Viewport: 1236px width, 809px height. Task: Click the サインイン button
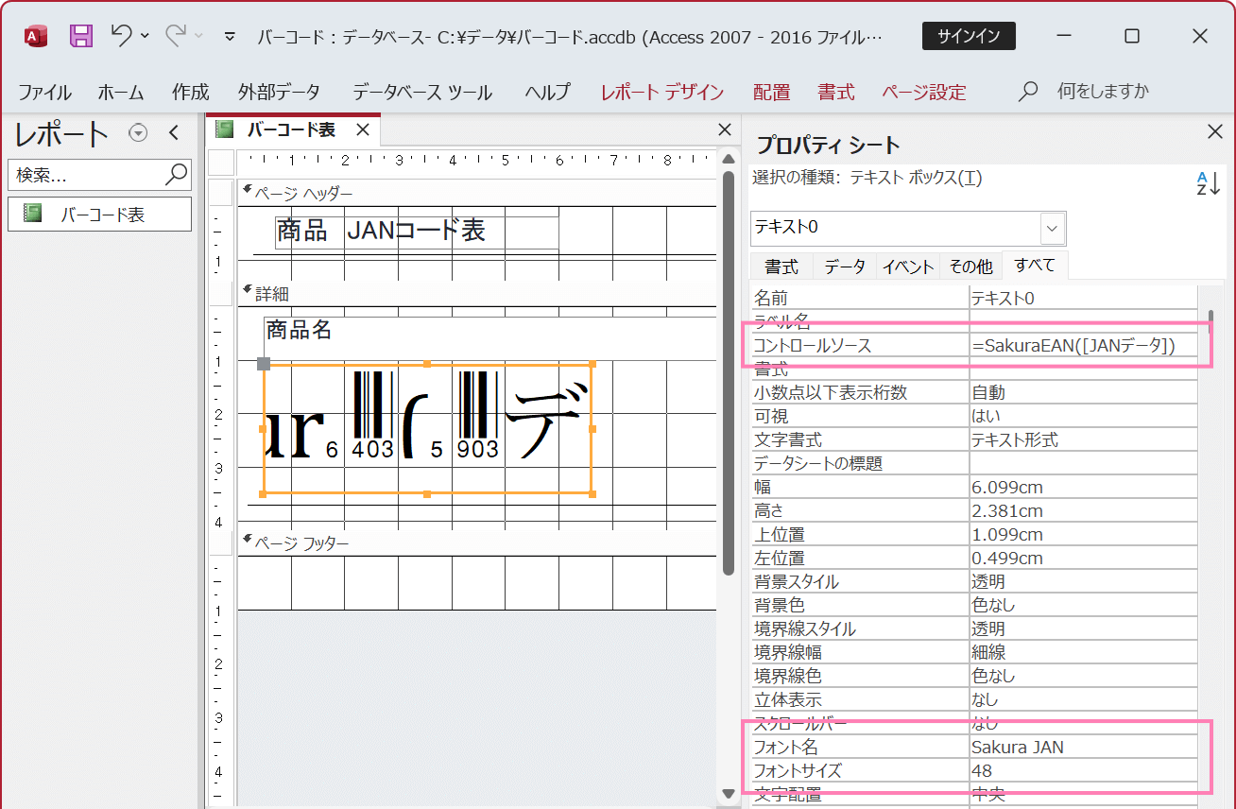pos(969,38)
